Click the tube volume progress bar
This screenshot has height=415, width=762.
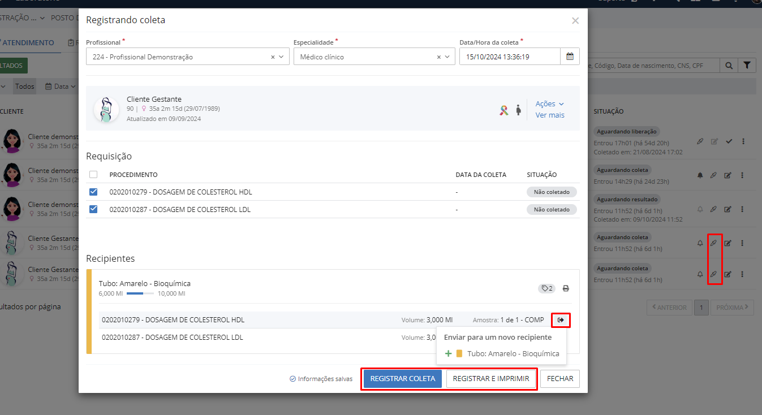point(140,294)
